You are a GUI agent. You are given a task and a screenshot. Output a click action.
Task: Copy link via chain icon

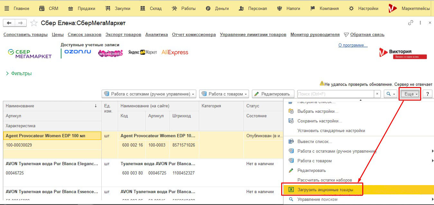click(x=411, y=23)
